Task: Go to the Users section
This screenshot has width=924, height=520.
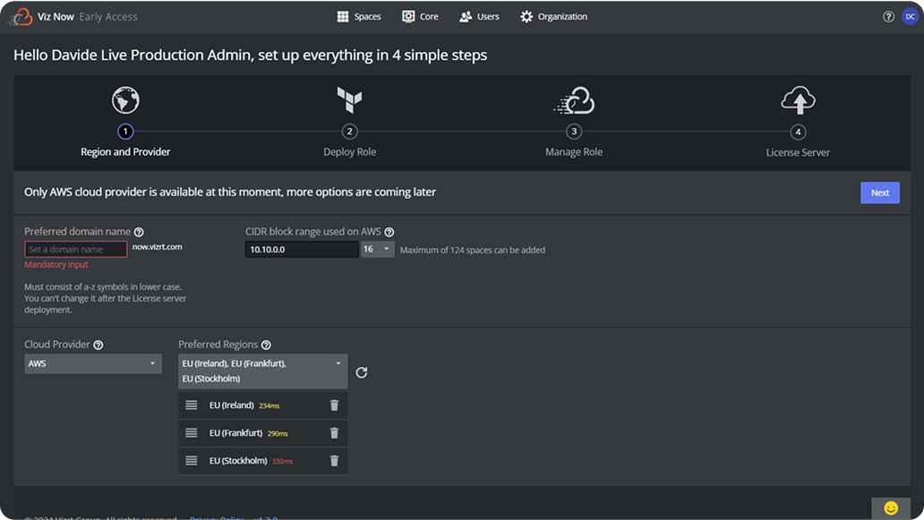Action: pyautogui.click(x=479, y=16)
